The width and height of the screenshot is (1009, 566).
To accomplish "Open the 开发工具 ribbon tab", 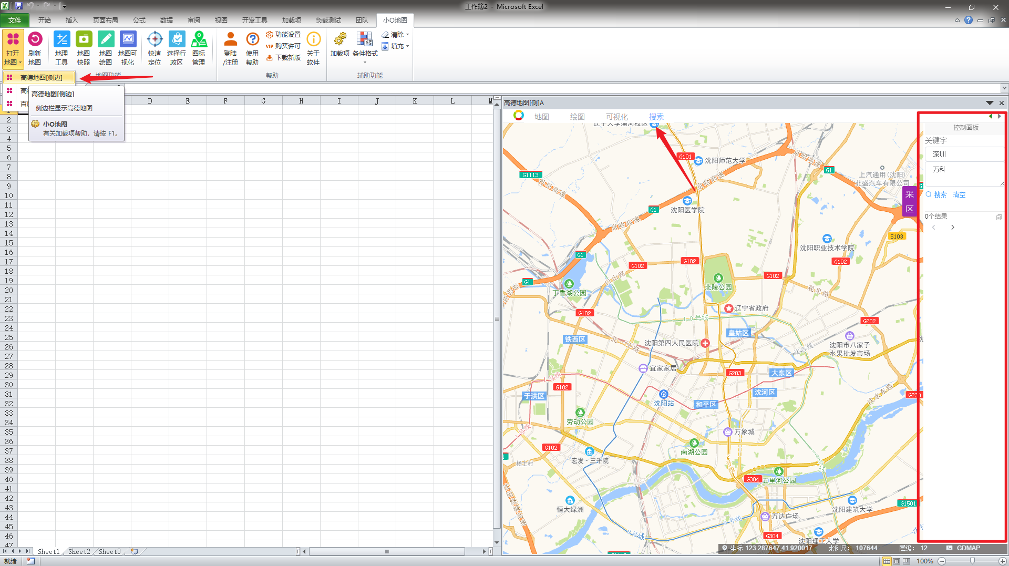I will pyautogui.click(x=255, y=20).
